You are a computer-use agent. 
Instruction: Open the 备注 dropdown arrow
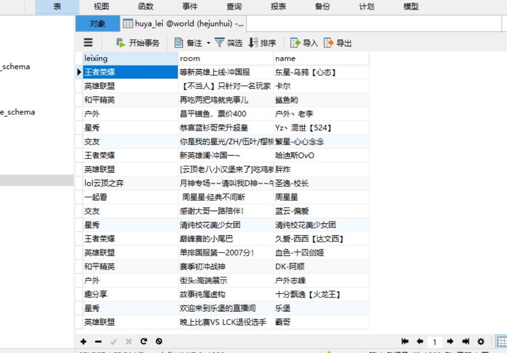coord(208,43)
